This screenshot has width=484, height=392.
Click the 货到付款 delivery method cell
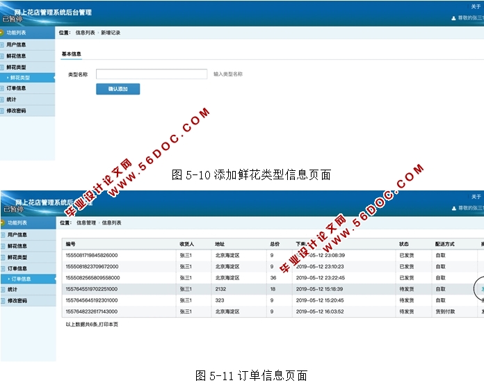coord(445,311)
